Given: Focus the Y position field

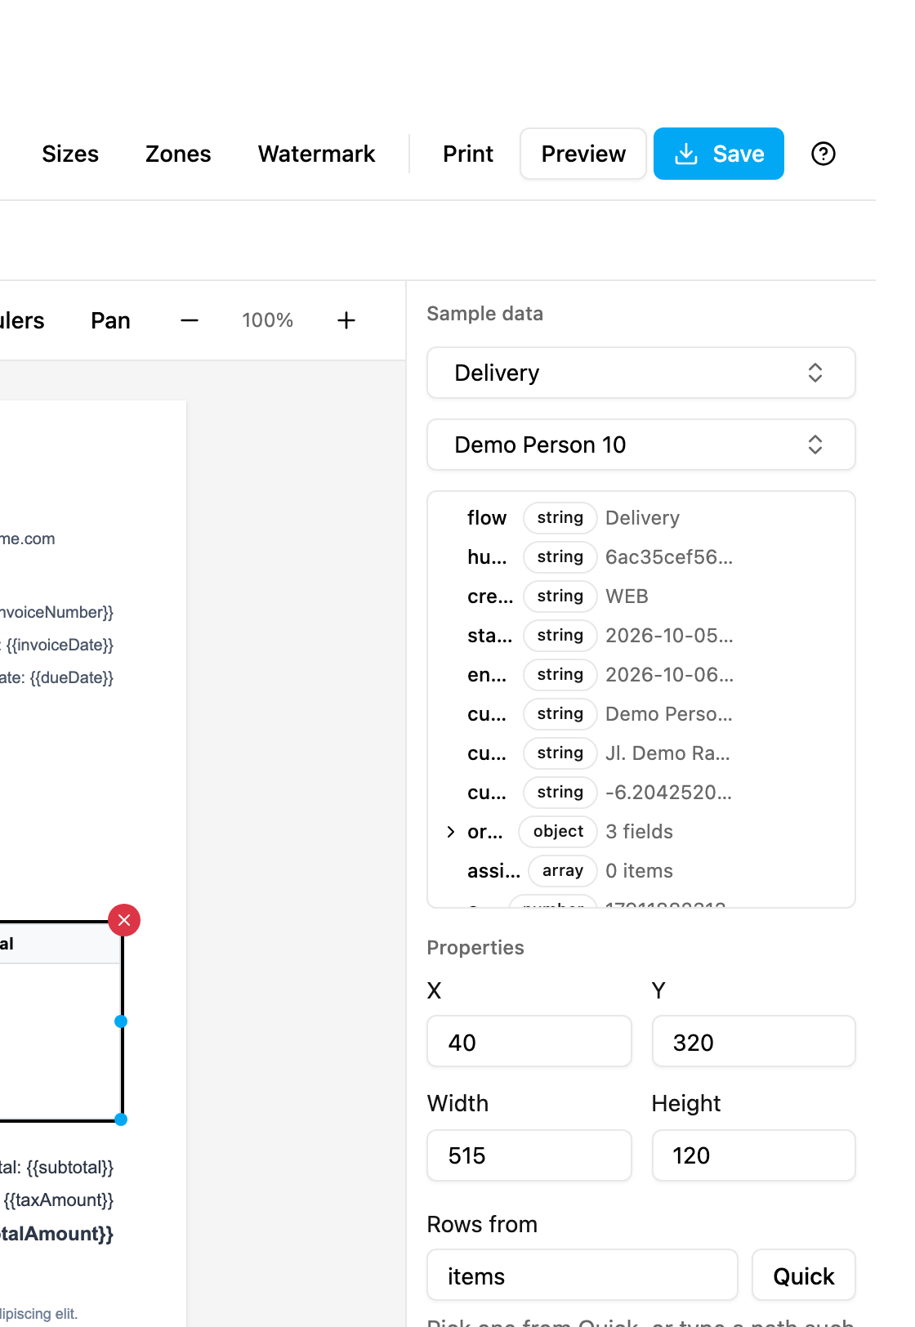Looking at the screenshot, I should (x=753, y=1042).
